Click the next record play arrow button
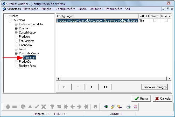Screen dimensions: 175x117 [x=92, y=87]
